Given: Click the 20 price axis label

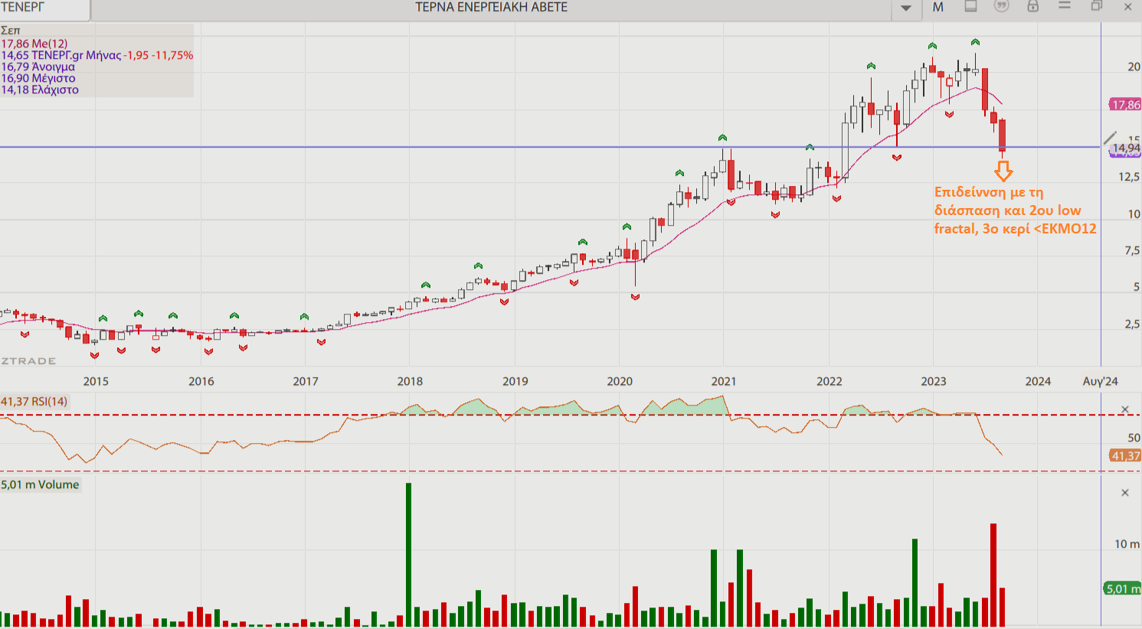Looking at the screenshot, I should 1134,67.
